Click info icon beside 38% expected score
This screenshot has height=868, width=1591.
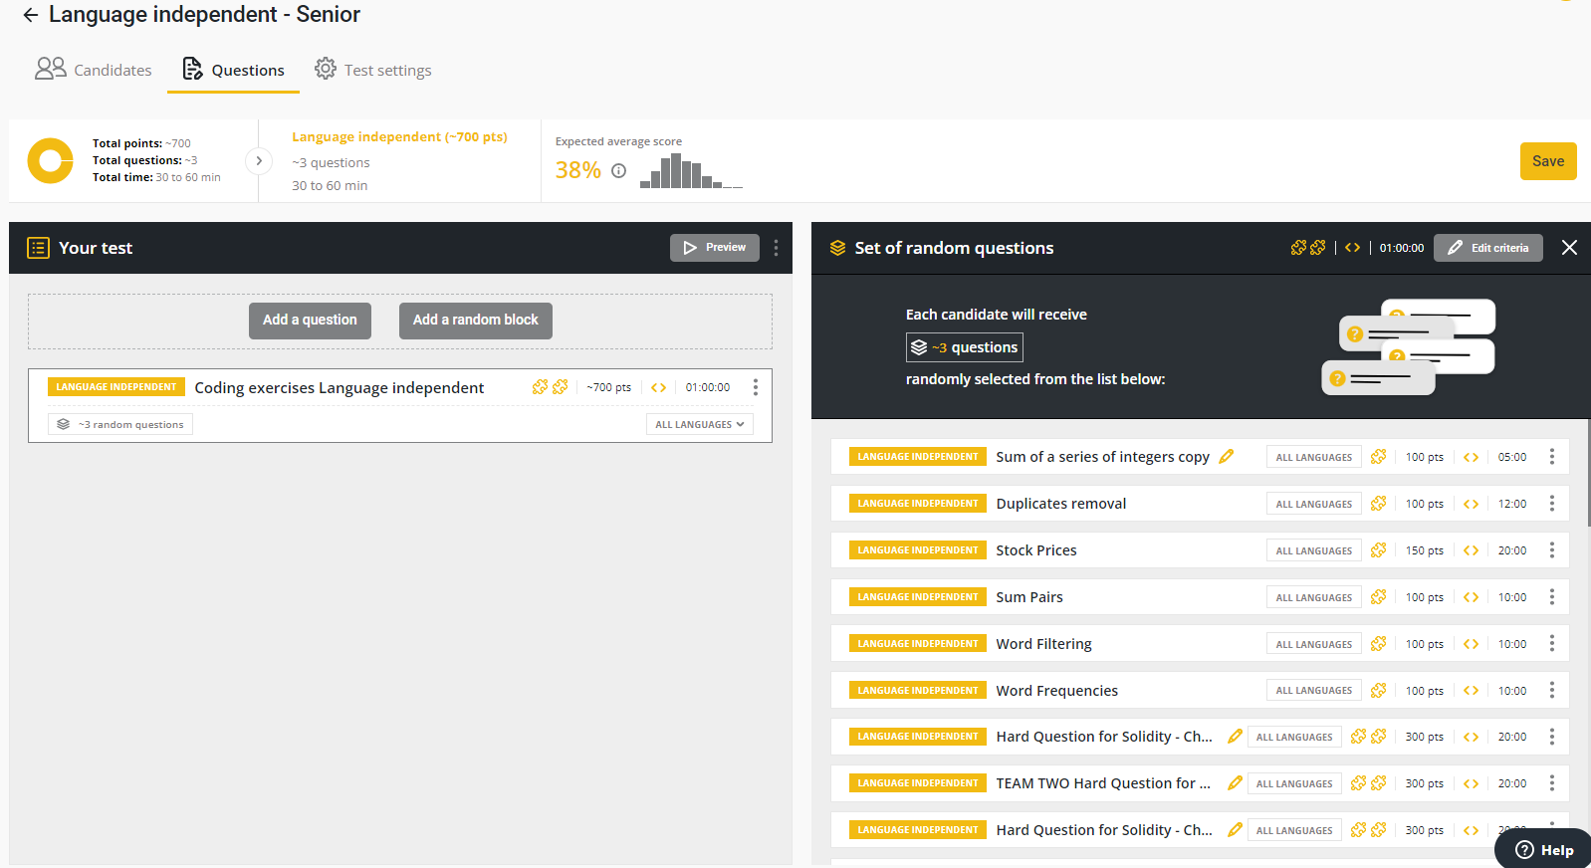point(618,171)
